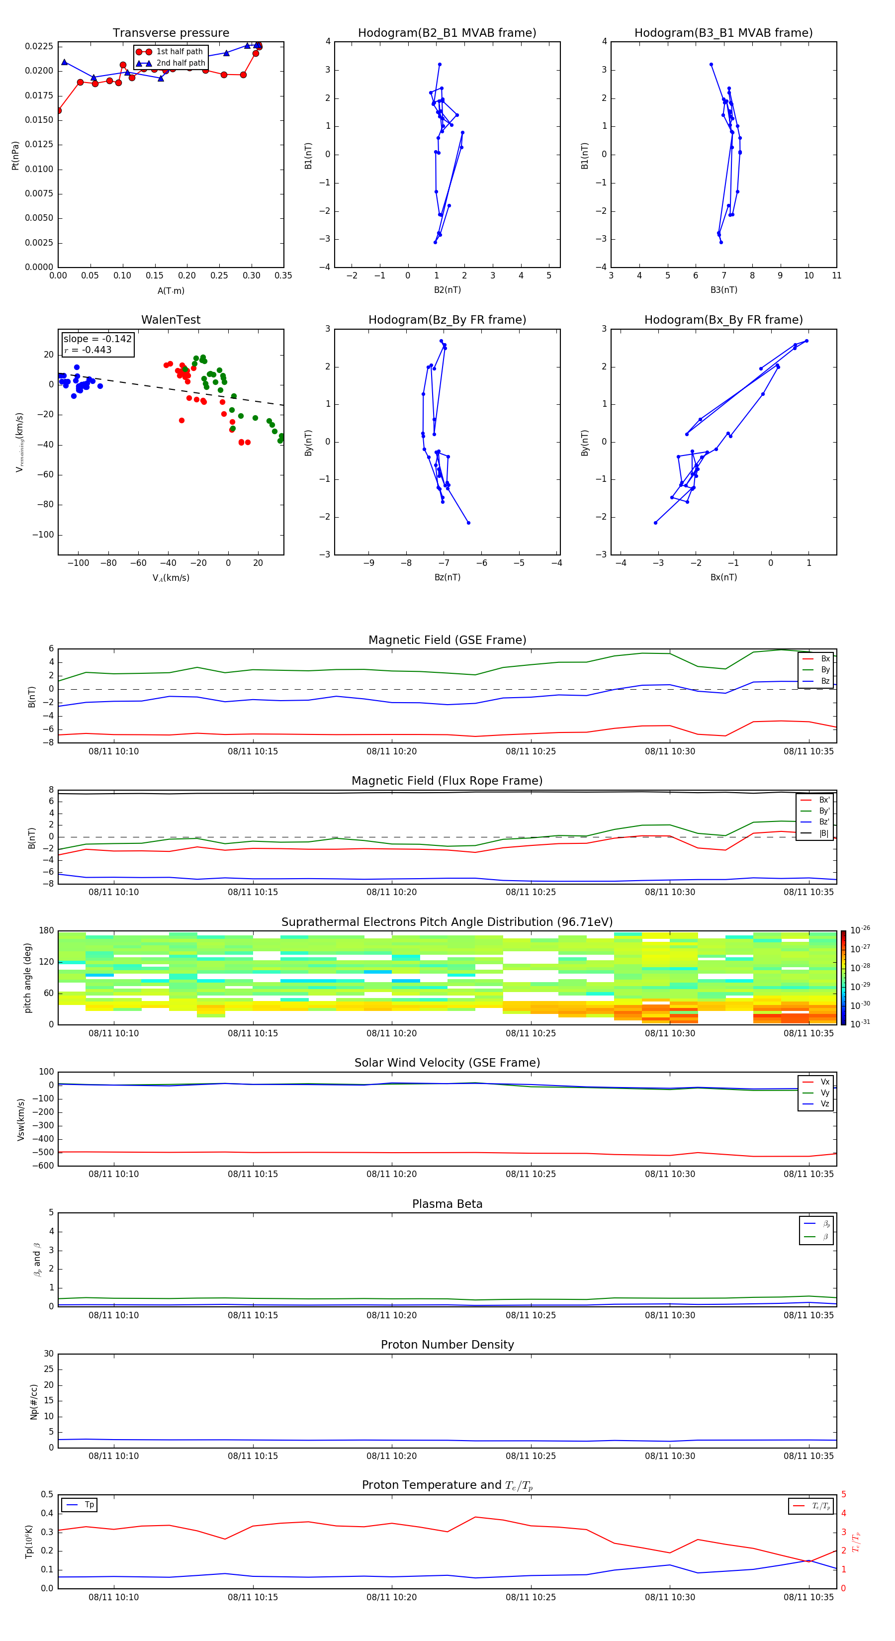The height and width of the screenshot is (1641, 895).
Task: Select the 'Hodogram(B2_B1 MVAB frame)' title
Action: [x=447, y=33]
